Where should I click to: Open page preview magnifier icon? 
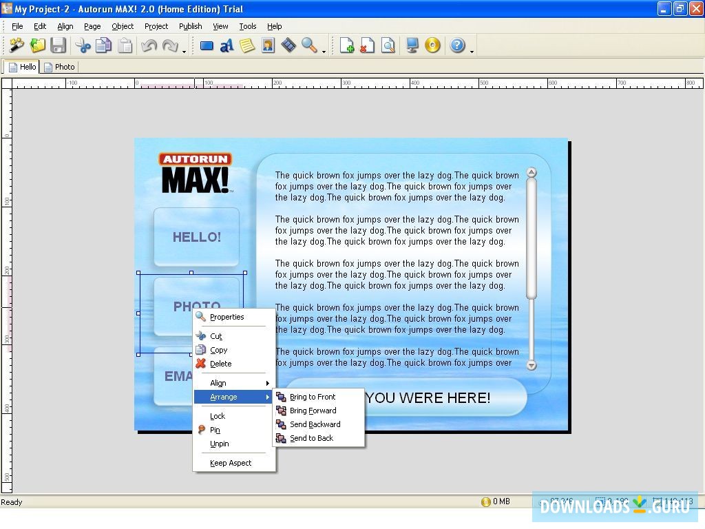[x=388, y=45]
